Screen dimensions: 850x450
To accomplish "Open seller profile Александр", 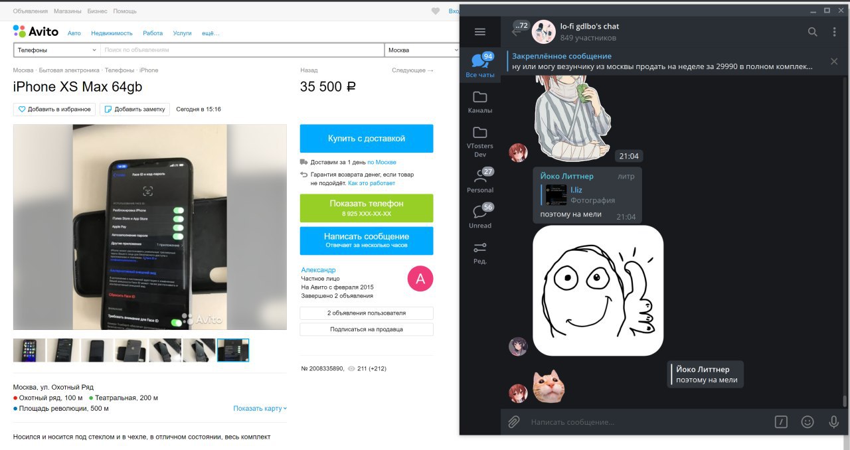I will pos(318,270).
